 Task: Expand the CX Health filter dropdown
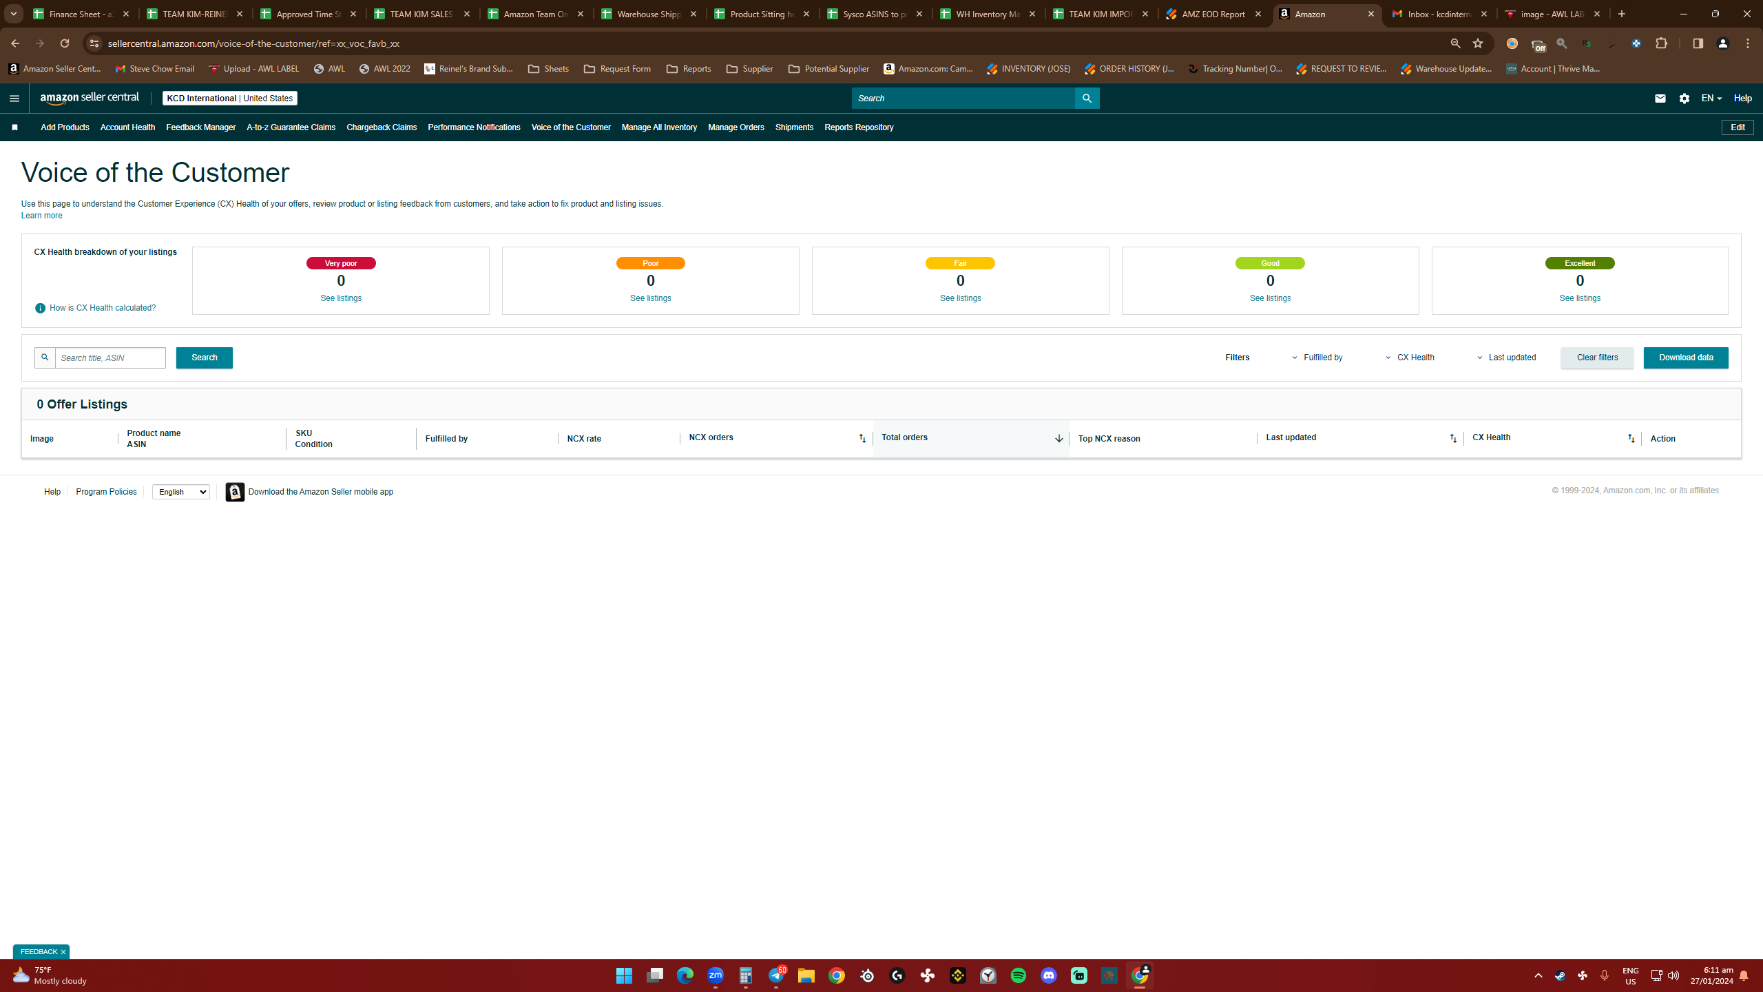[x=1410, y=358]
